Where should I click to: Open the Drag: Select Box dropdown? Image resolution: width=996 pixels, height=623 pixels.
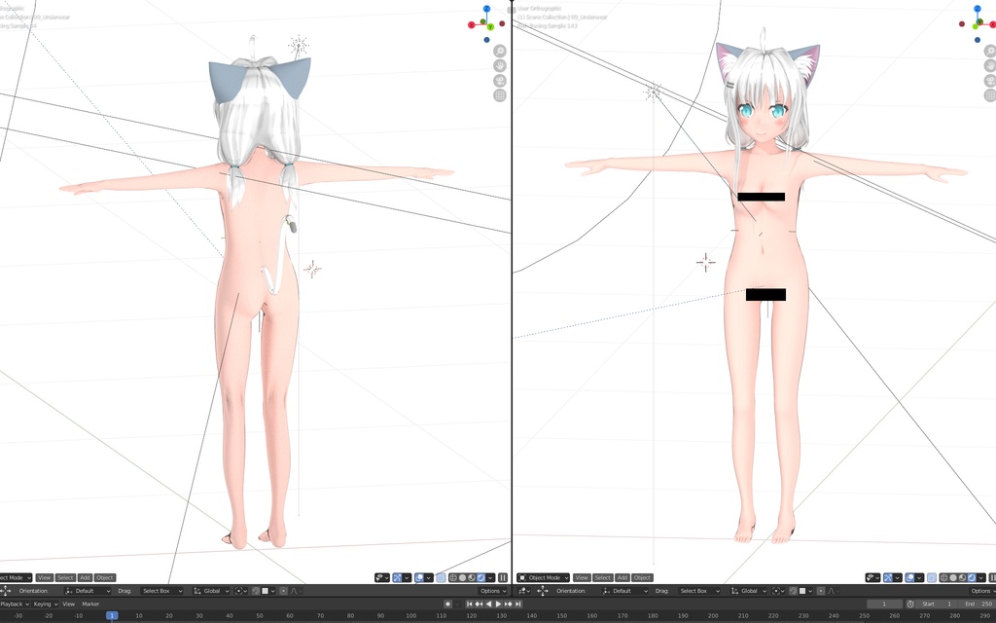tap(161, 591)
